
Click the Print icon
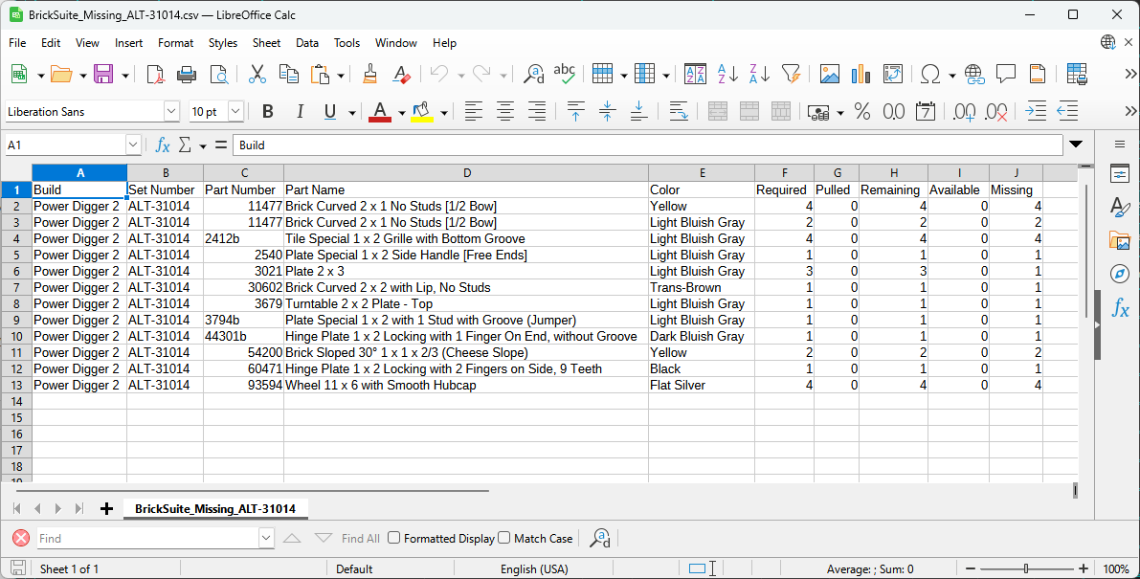[x=187, y=74]
